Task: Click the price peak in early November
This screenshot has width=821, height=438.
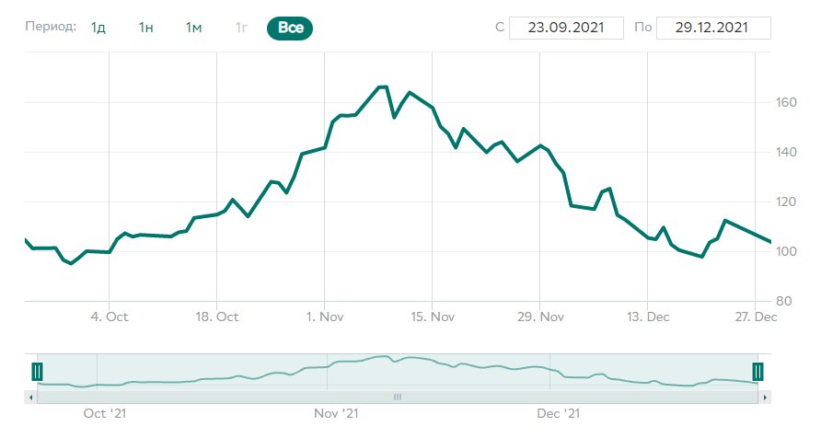Action: point(382,87)
